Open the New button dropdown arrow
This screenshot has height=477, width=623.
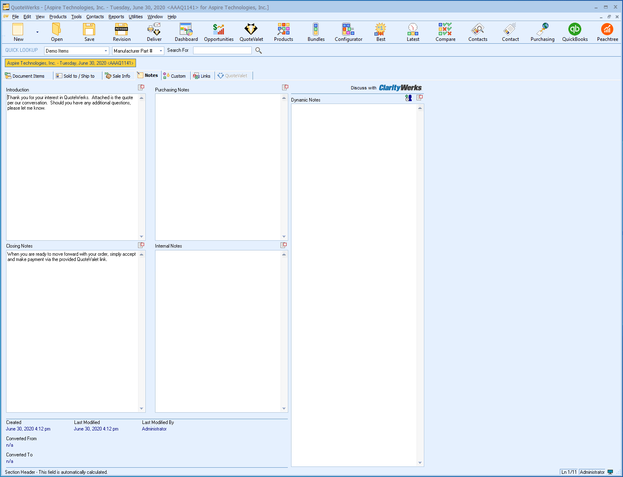(x=37, y=32)
